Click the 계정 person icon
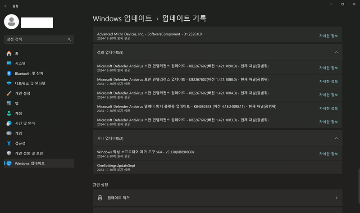This screenshot has width=360, height=213. tap(9, 113)
